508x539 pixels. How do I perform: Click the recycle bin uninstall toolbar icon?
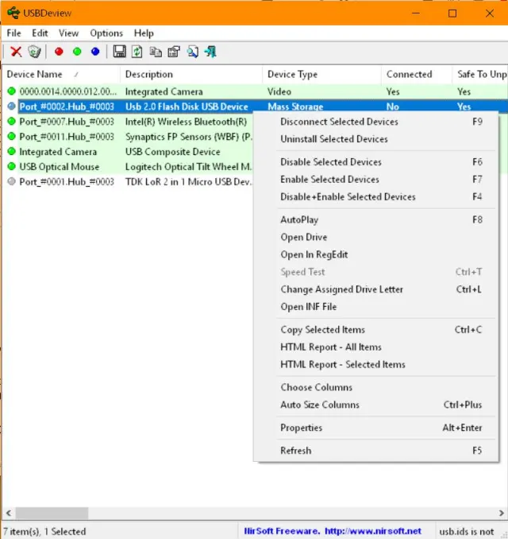[x=34, y=52]
